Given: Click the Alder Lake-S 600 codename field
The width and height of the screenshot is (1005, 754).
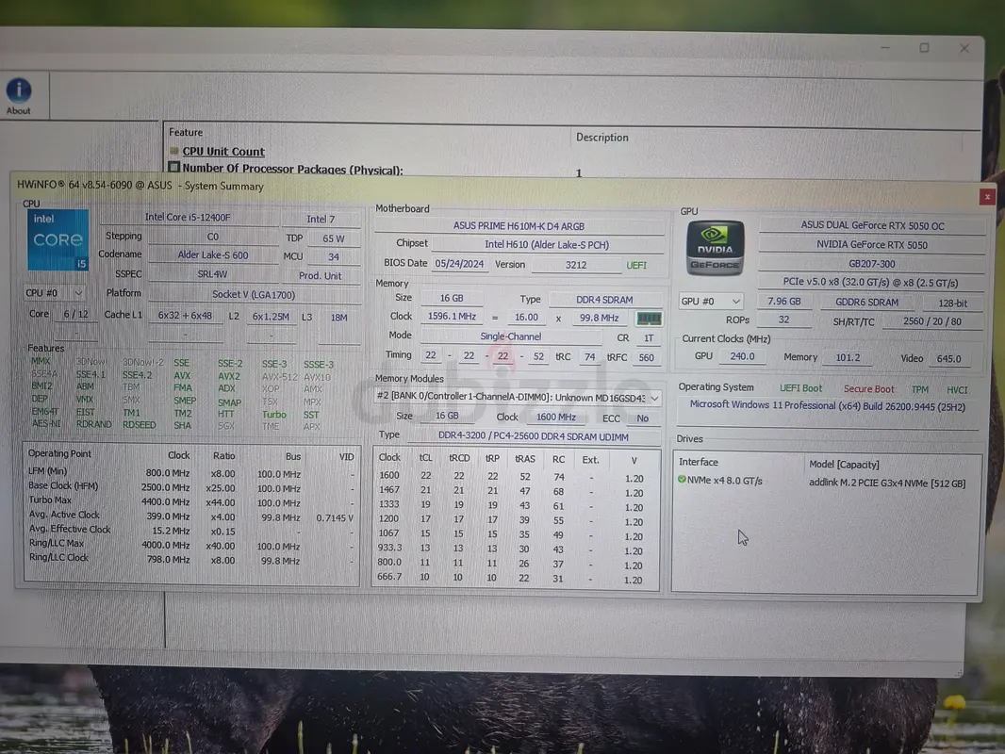Looking at the screenshot, I should (x=213, y=255).
